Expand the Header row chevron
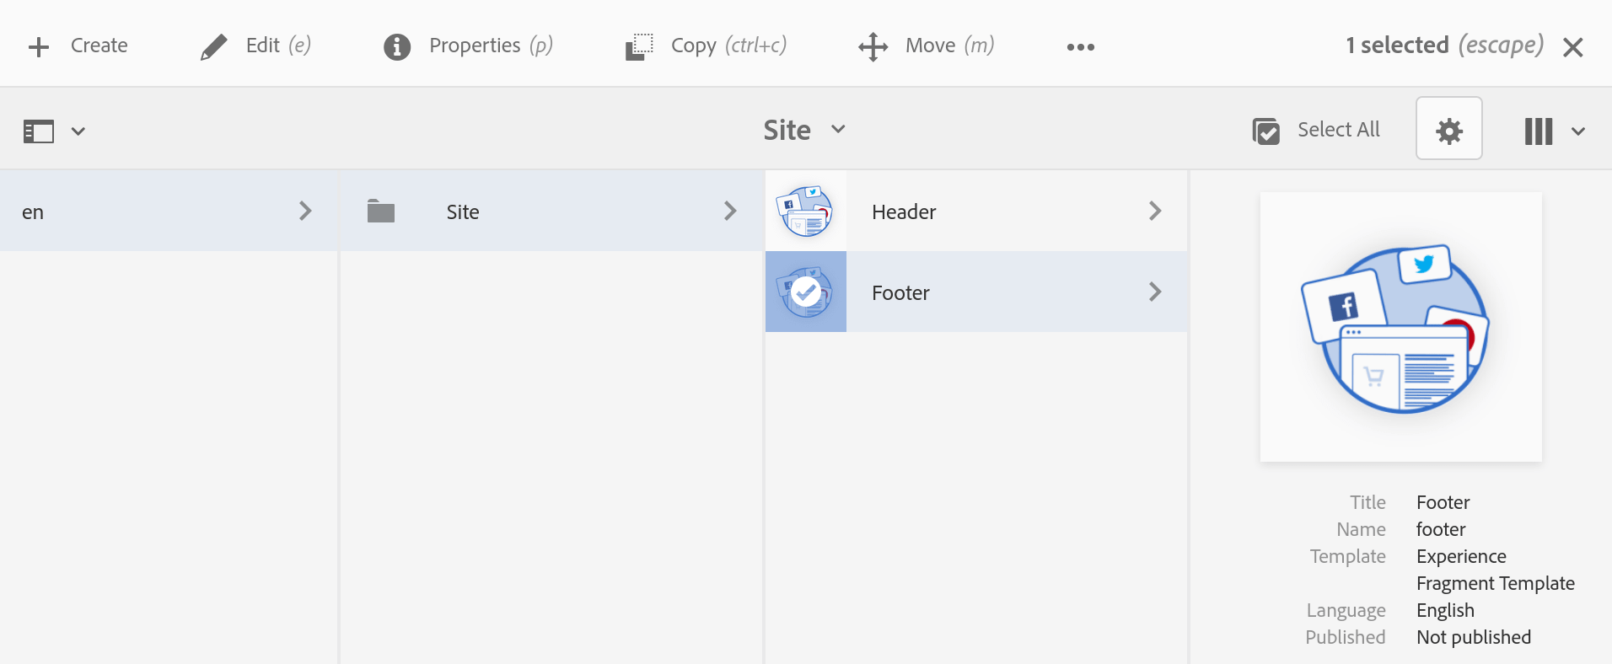Screen dimensions: 1612x664 pyautogui.click(x=1155, y=211)
